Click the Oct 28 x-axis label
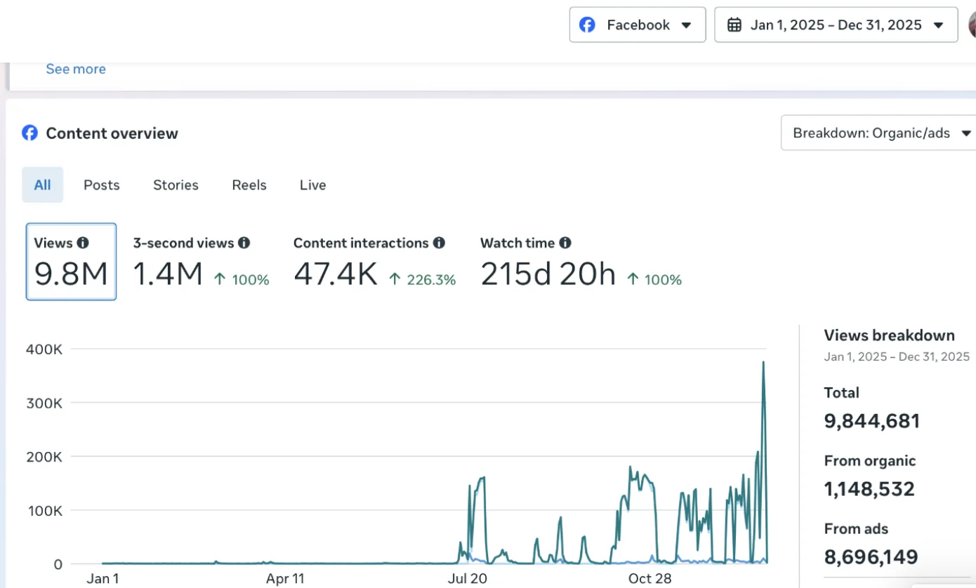The height and width of the screenshot is (588, 976). pos(649,579)
